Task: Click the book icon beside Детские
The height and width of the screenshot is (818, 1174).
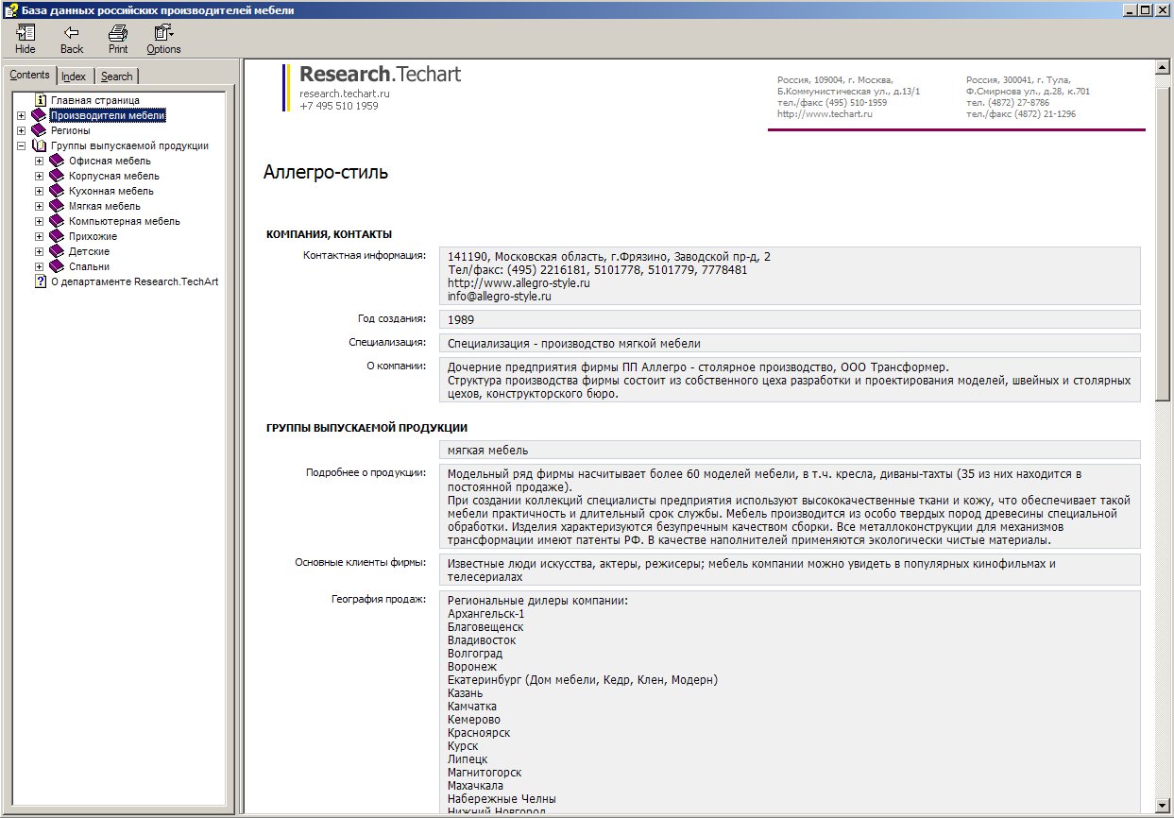Action: click(x=57, y=251)
